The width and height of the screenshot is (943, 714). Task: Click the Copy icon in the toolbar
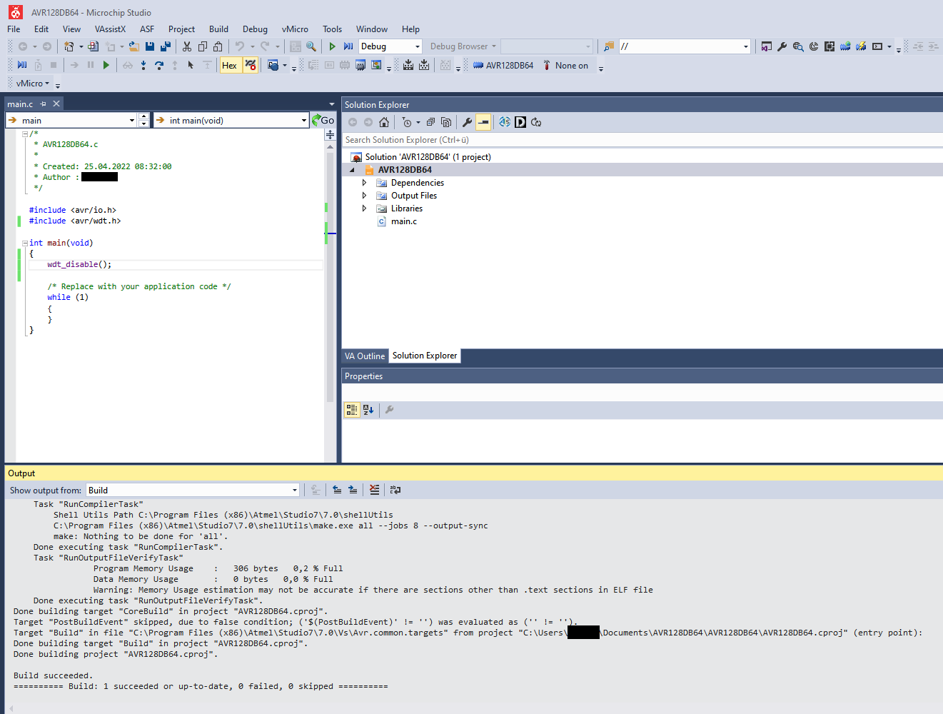[x=203, y=46]
